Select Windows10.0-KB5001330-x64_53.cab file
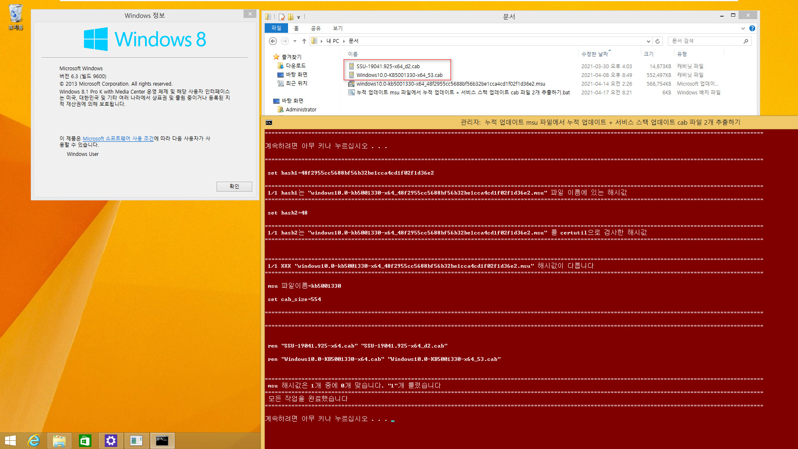Screen dimensions: 798x449 (399, 75)
